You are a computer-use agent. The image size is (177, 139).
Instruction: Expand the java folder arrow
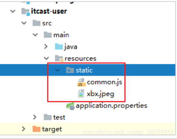46,46
